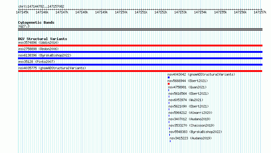The height and width of the screenshot is (153, 271).
Task: Click blue square marker under nsv4043042
Action: (x=169, y=77)
